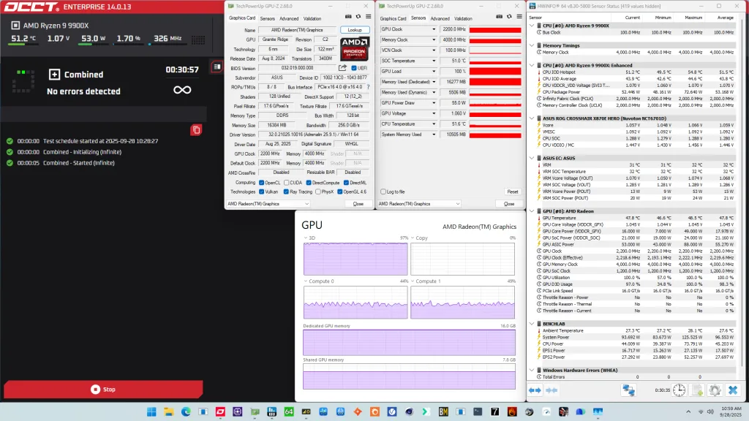Screen dimensions: 749x421
Task: Toggle the PhysX checkbox in GPU-Z
Action: point(317,191)
